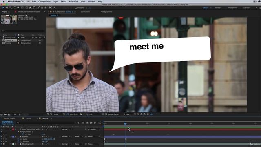Open the Render Queue tab
The height and width of the screenshot is (147, 261).
(x=9, y=118)
